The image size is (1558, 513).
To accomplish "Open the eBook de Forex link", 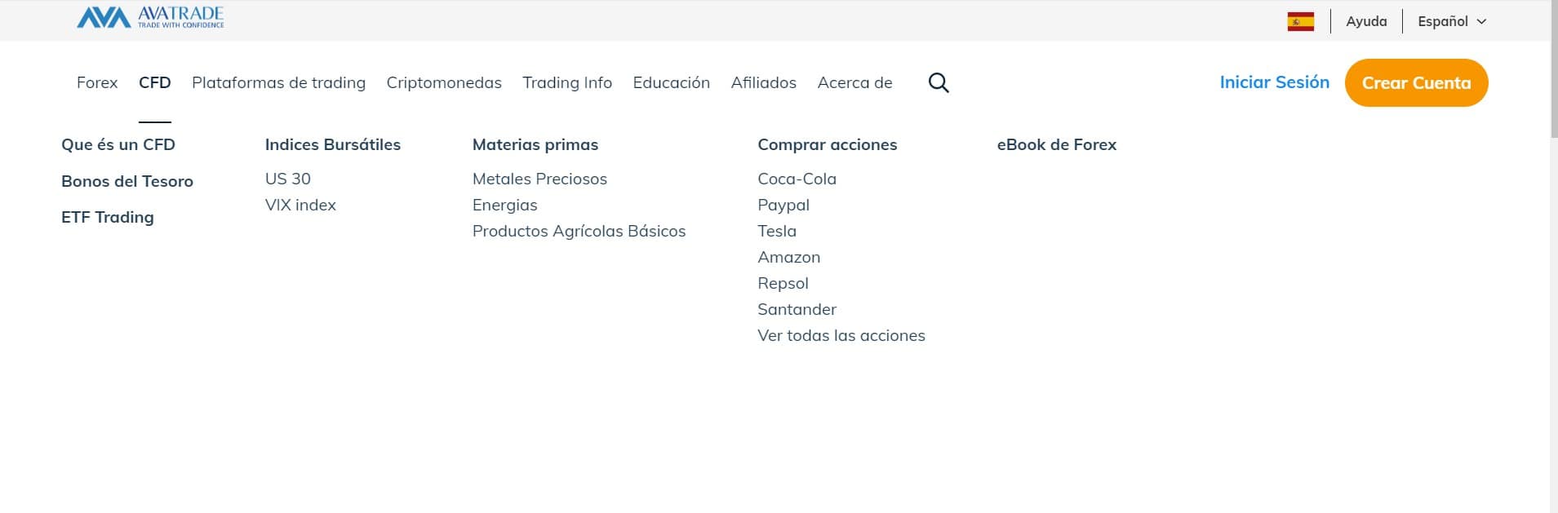I will [1056, 144].
